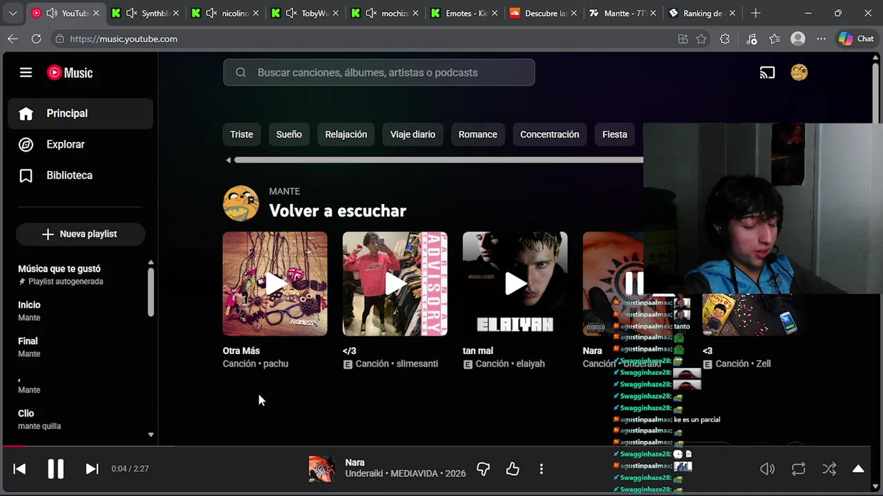The image size is (883, 496).
Task: Create a Nueva playlist
Action: pos(81,234)
